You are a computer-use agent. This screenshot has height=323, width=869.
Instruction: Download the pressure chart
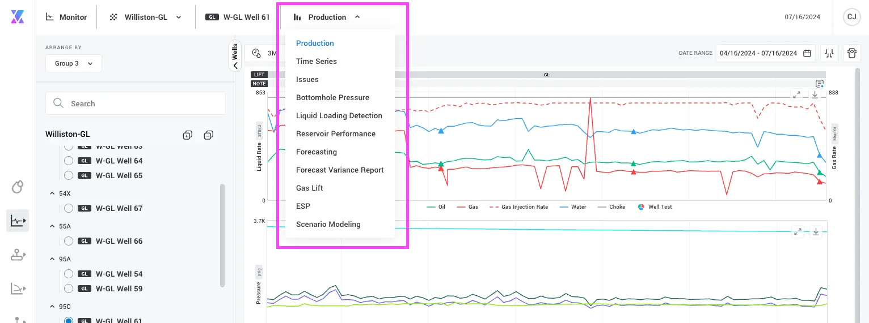click(816, 231)
